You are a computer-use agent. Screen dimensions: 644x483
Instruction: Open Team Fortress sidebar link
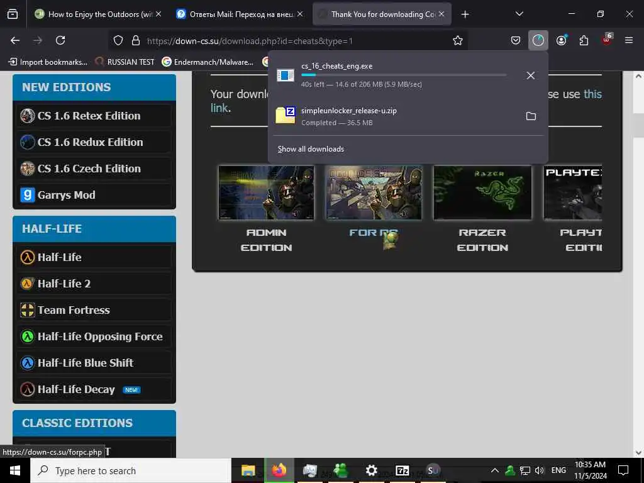[x=94, y=309]
